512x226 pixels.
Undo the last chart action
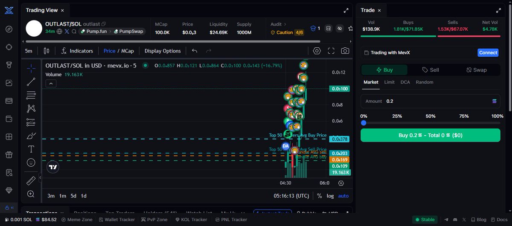click(195, 51)
